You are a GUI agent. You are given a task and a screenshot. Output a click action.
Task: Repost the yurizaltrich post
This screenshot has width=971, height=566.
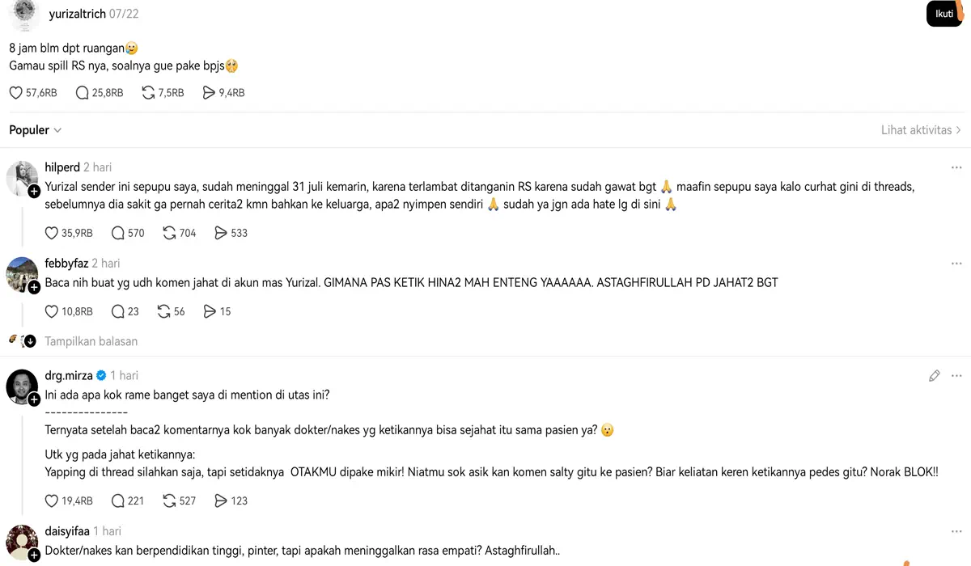148,93
